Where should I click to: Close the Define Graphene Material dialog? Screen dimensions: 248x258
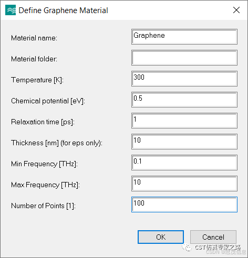tap(236, 10)
